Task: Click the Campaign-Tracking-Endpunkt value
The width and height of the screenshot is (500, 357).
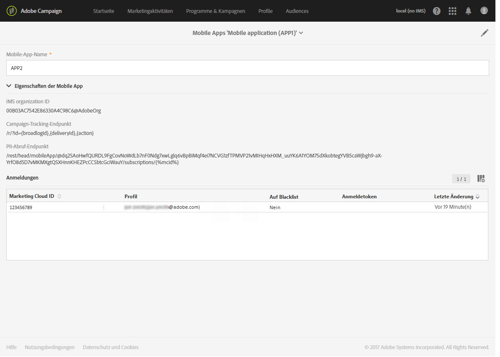Action: tap(50, 133)
